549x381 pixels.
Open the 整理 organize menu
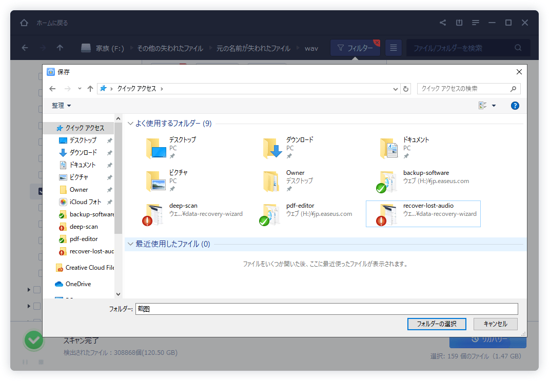point(61,106)
